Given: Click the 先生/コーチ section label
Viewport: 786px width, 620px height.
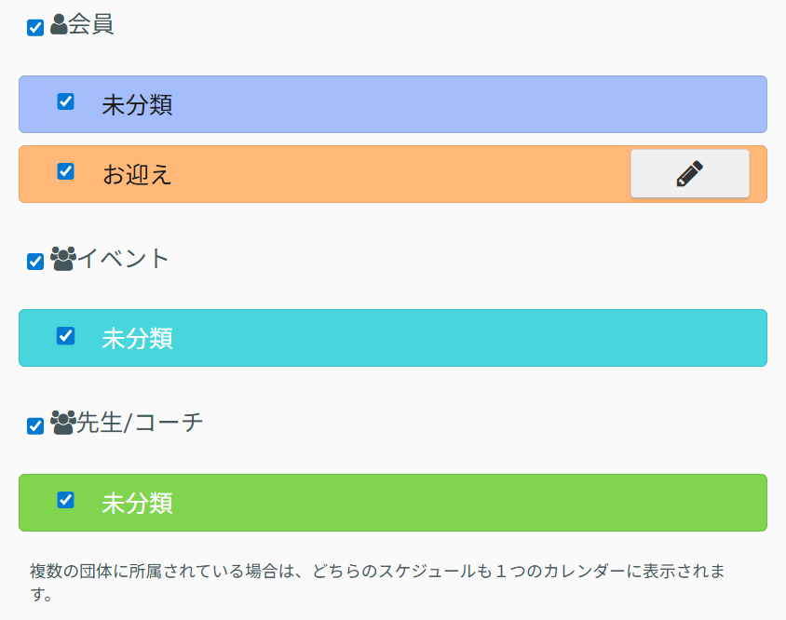Looking at the screenshot, I should [140, 424].
